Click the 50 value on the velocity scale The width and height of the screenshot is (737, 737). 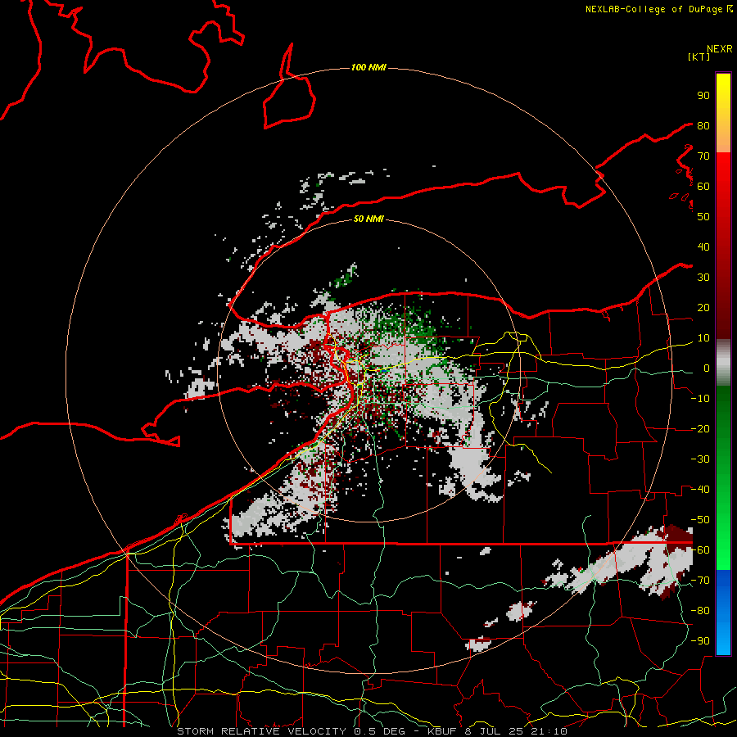click(703, 217)
